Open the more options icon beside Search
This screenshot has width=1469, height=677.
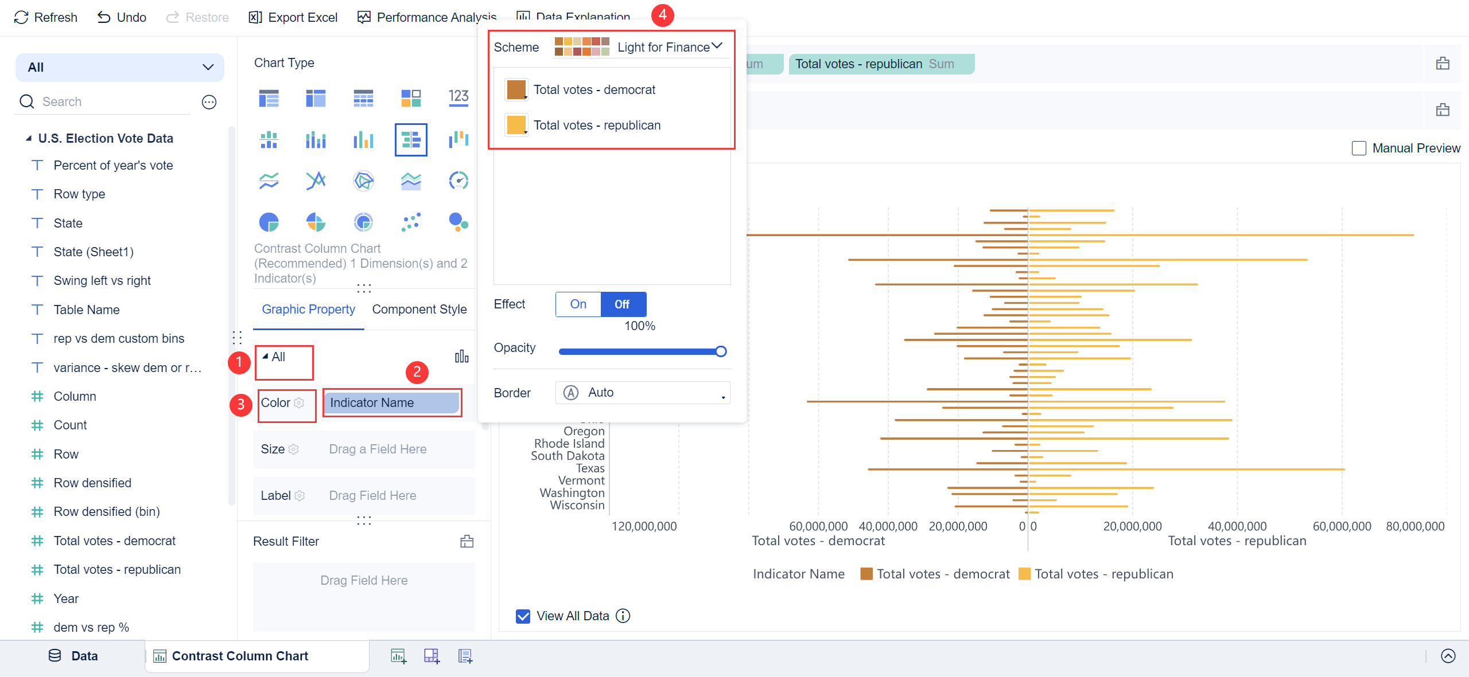209,102
